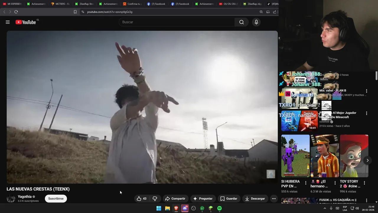Open File Explorer from taskbar
Viewport: 378px width, 213px height.
click(x=167, y=208)
